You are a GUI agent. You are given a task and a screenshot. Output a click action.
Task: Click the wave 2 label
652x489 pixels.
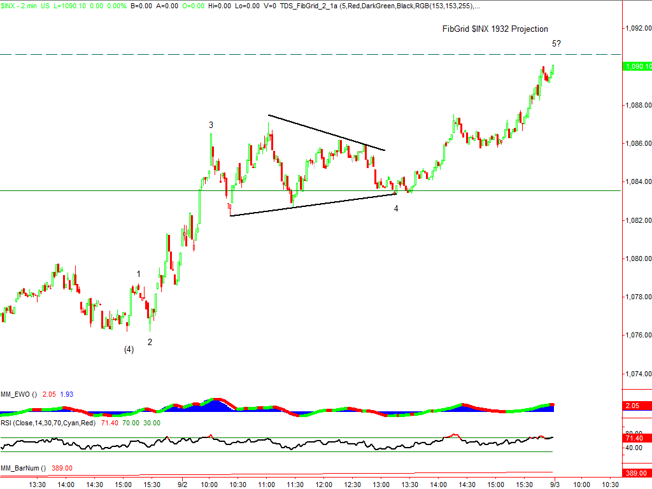click(x=150, y=342)
